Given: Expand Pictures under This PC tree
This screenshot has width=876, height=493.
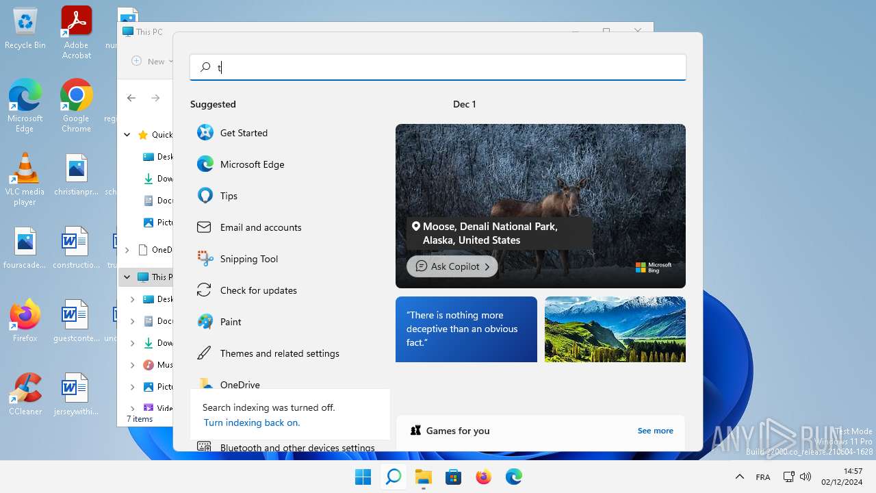Looking at the screenshot, I should [133, 387].
